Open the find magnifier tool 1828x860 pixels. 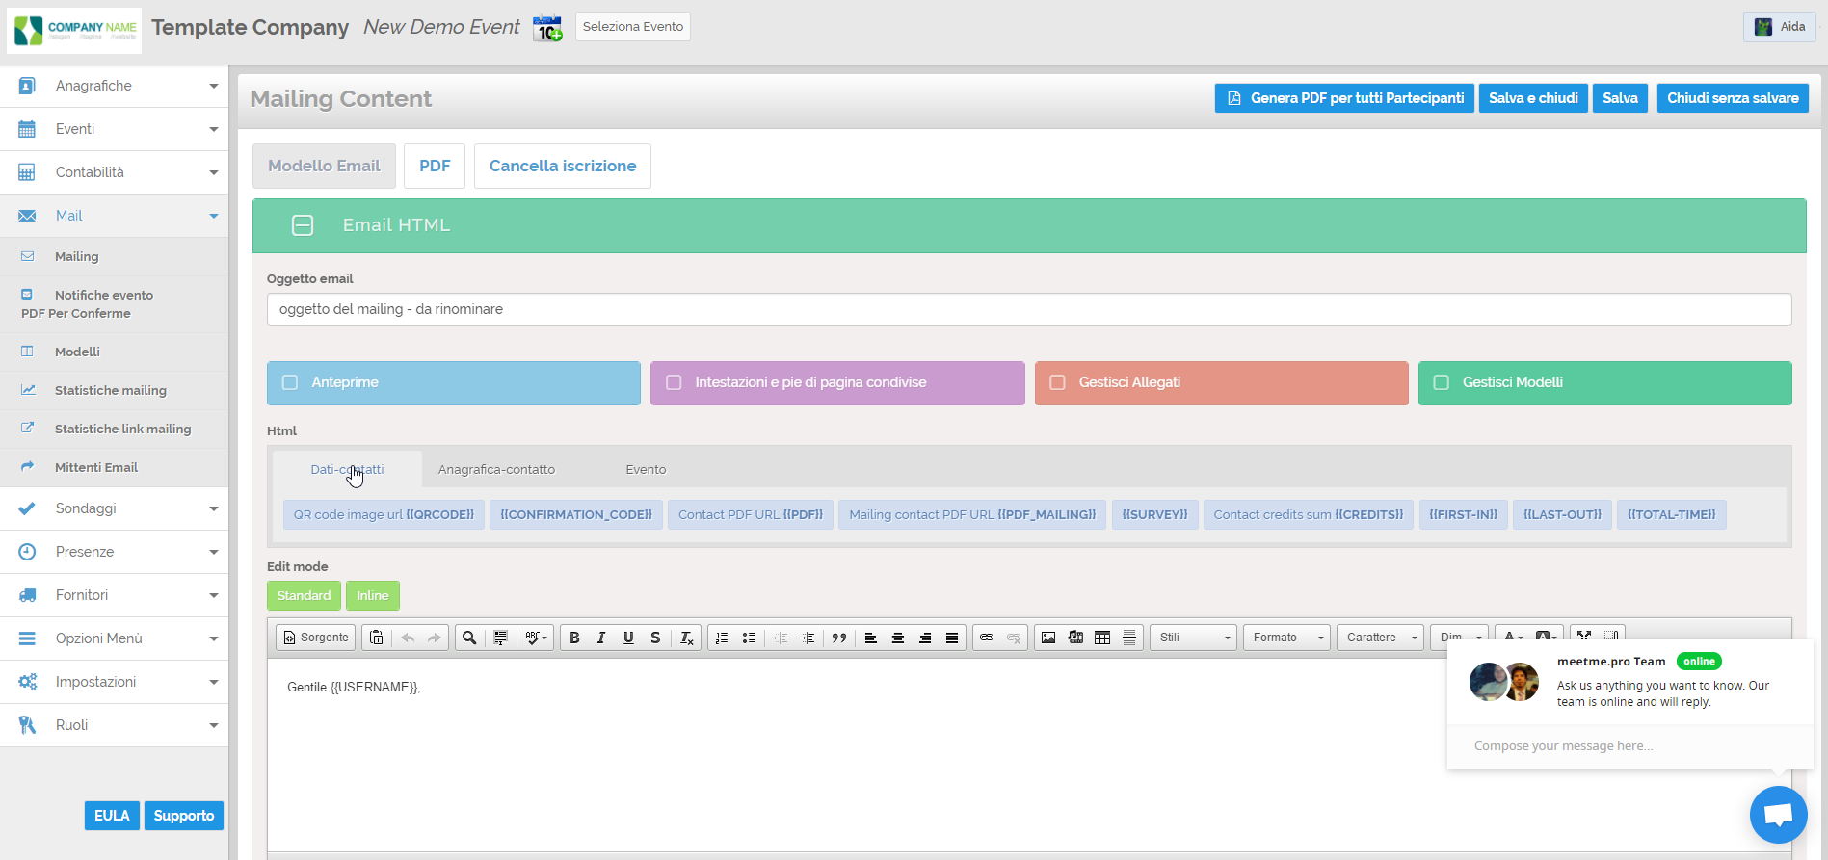[x=469, y=638]
